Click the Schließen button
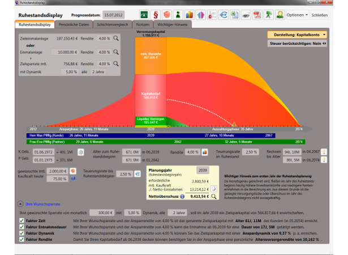The height and width of the screenshot is (255, 348). (x=319, y=15)
